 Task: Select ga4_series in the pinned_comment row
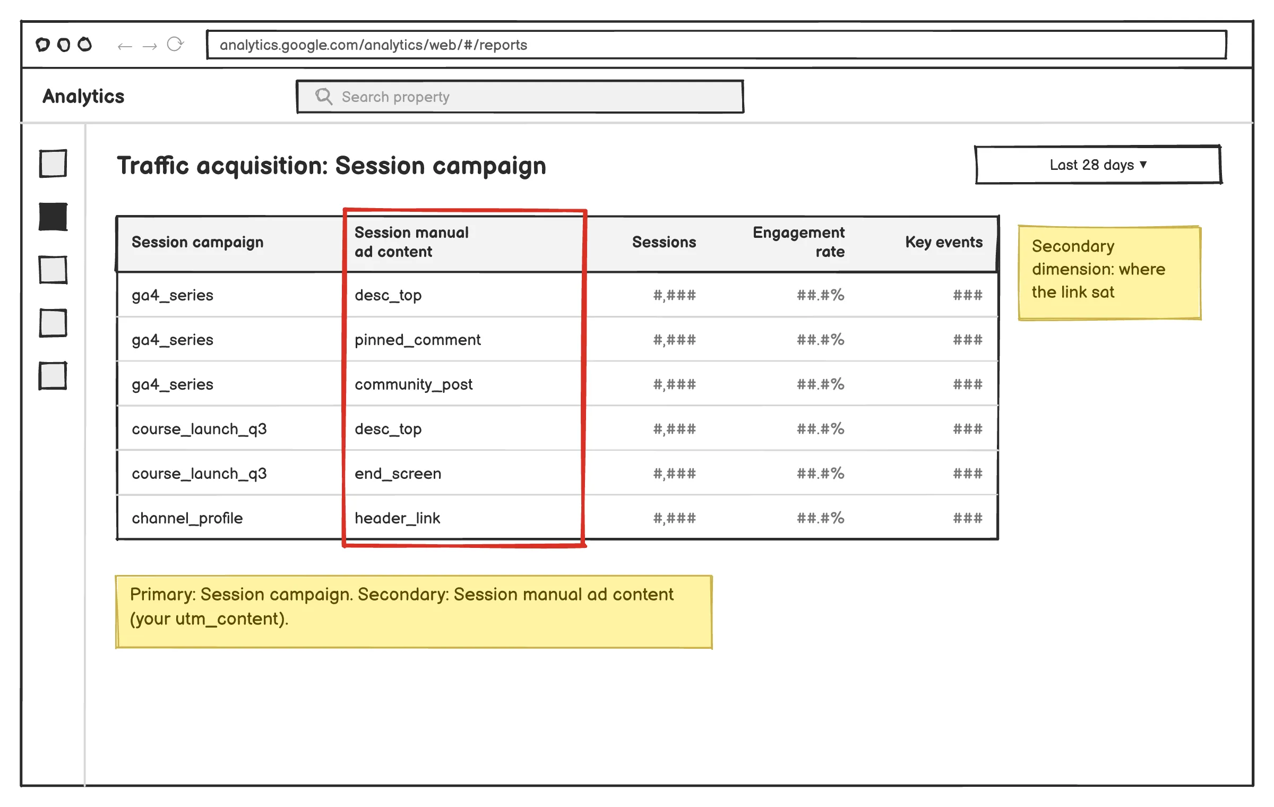point(173,340)
